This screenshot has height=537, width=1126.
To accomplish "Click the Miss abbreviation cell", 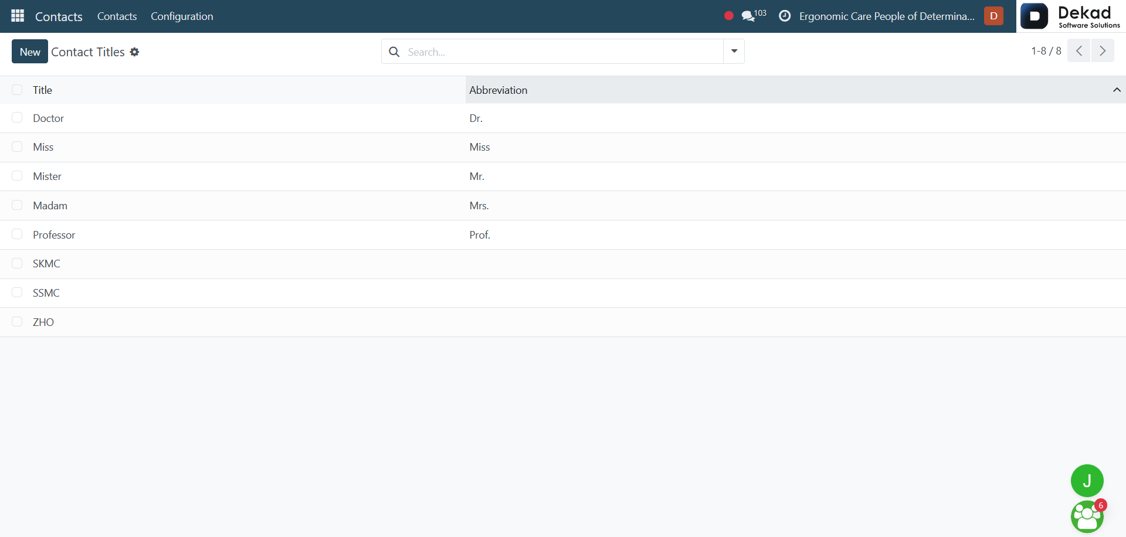I will [479, 147].
